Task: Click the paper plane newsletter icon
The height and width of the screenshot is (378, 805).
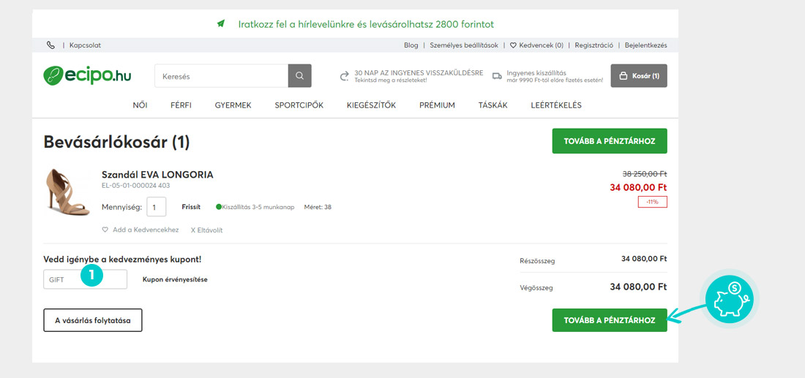Action: 221,24
